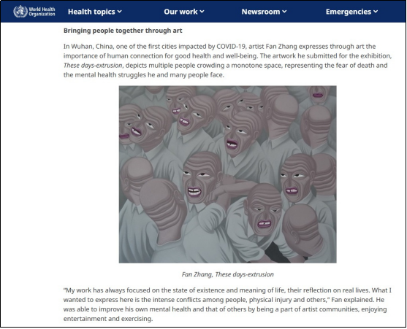Open the Health topics menu
Screen dimensions: 407x329
click(95, 12)
